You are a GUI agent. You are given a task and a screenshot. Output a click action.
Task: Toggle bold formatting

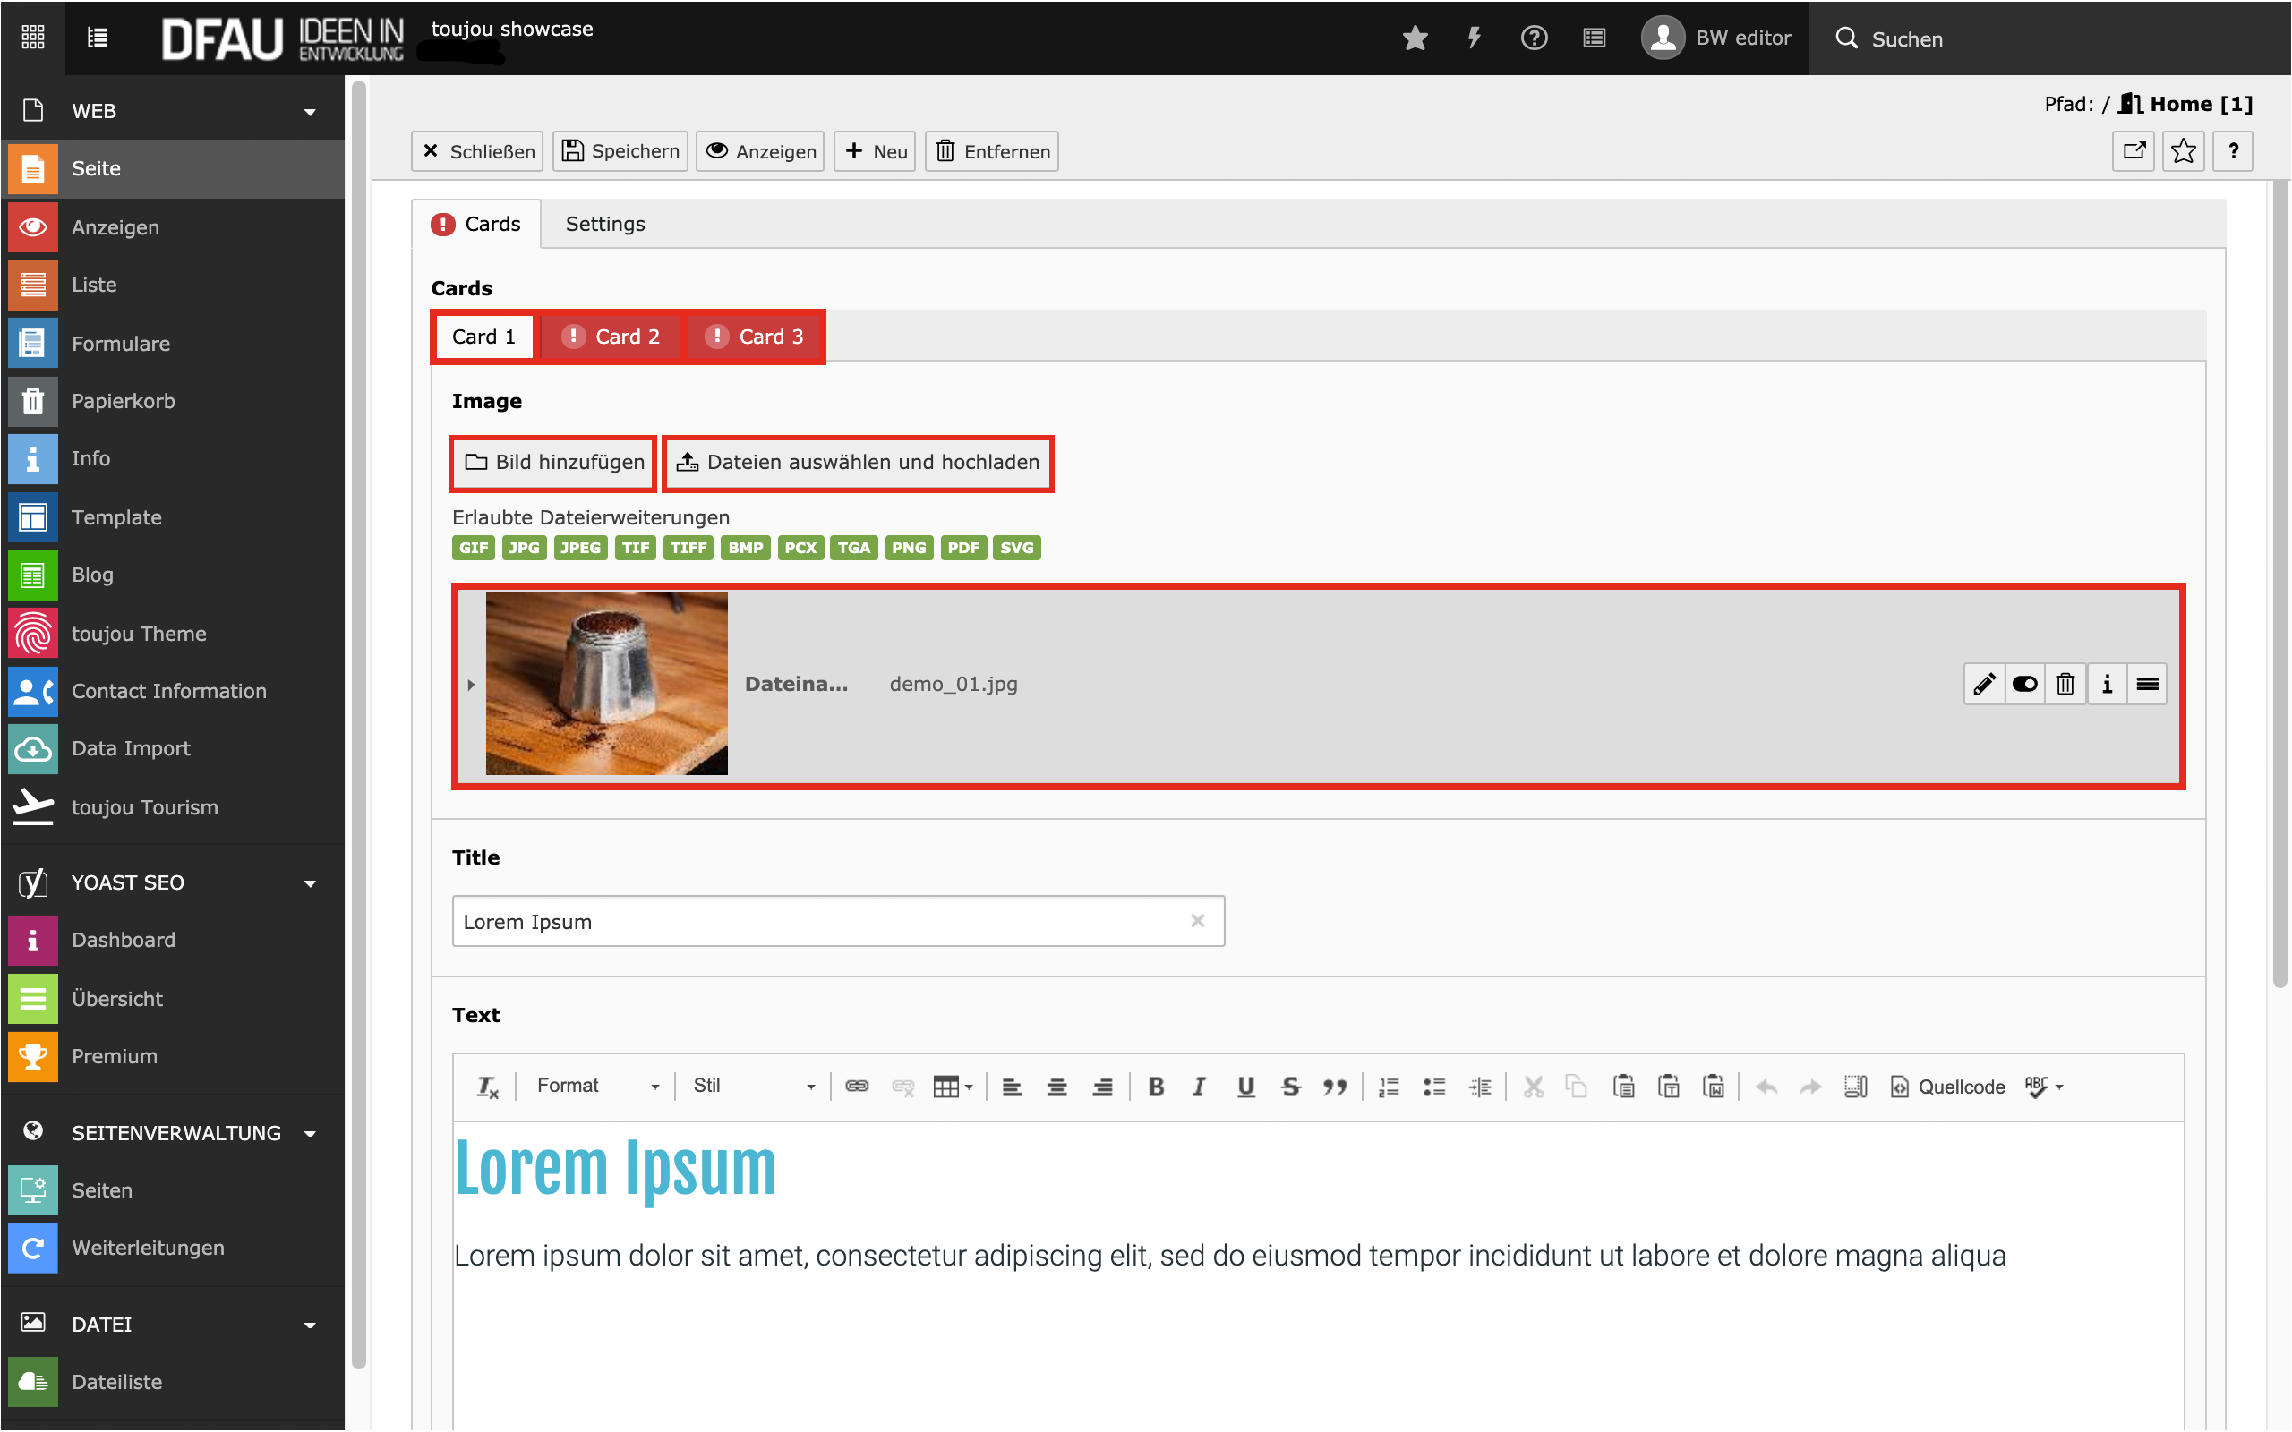point(1156,1087)
